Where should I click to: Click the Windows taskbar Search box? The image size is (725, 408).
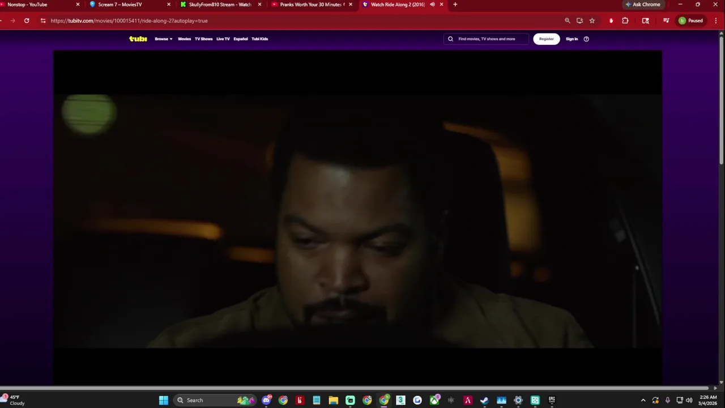215,400
